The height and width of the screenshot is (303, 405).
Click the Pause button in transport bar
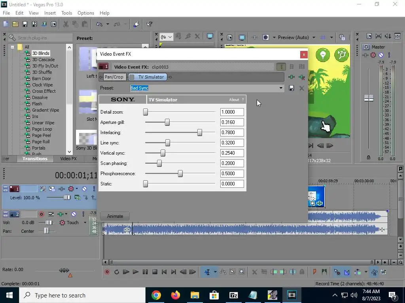point(145,272)
